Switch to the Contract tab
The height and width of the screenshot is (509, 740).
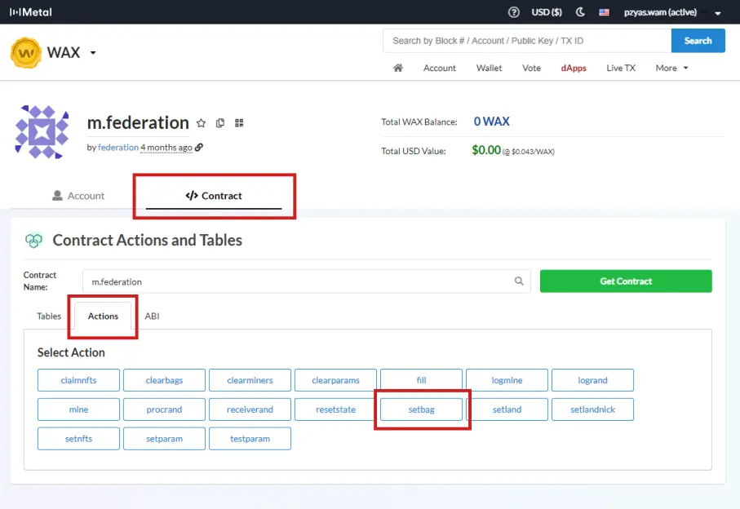pos(214,195)
